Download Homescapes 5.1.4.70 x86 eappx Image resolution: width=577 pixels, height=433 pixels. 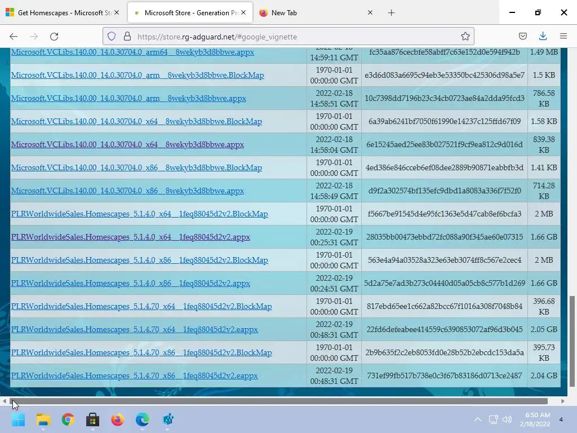134,376
